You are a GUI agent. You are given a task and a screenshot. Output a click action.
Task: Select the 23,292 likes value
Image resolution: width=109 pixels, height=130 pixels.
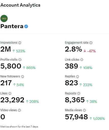tap(12, 100)
